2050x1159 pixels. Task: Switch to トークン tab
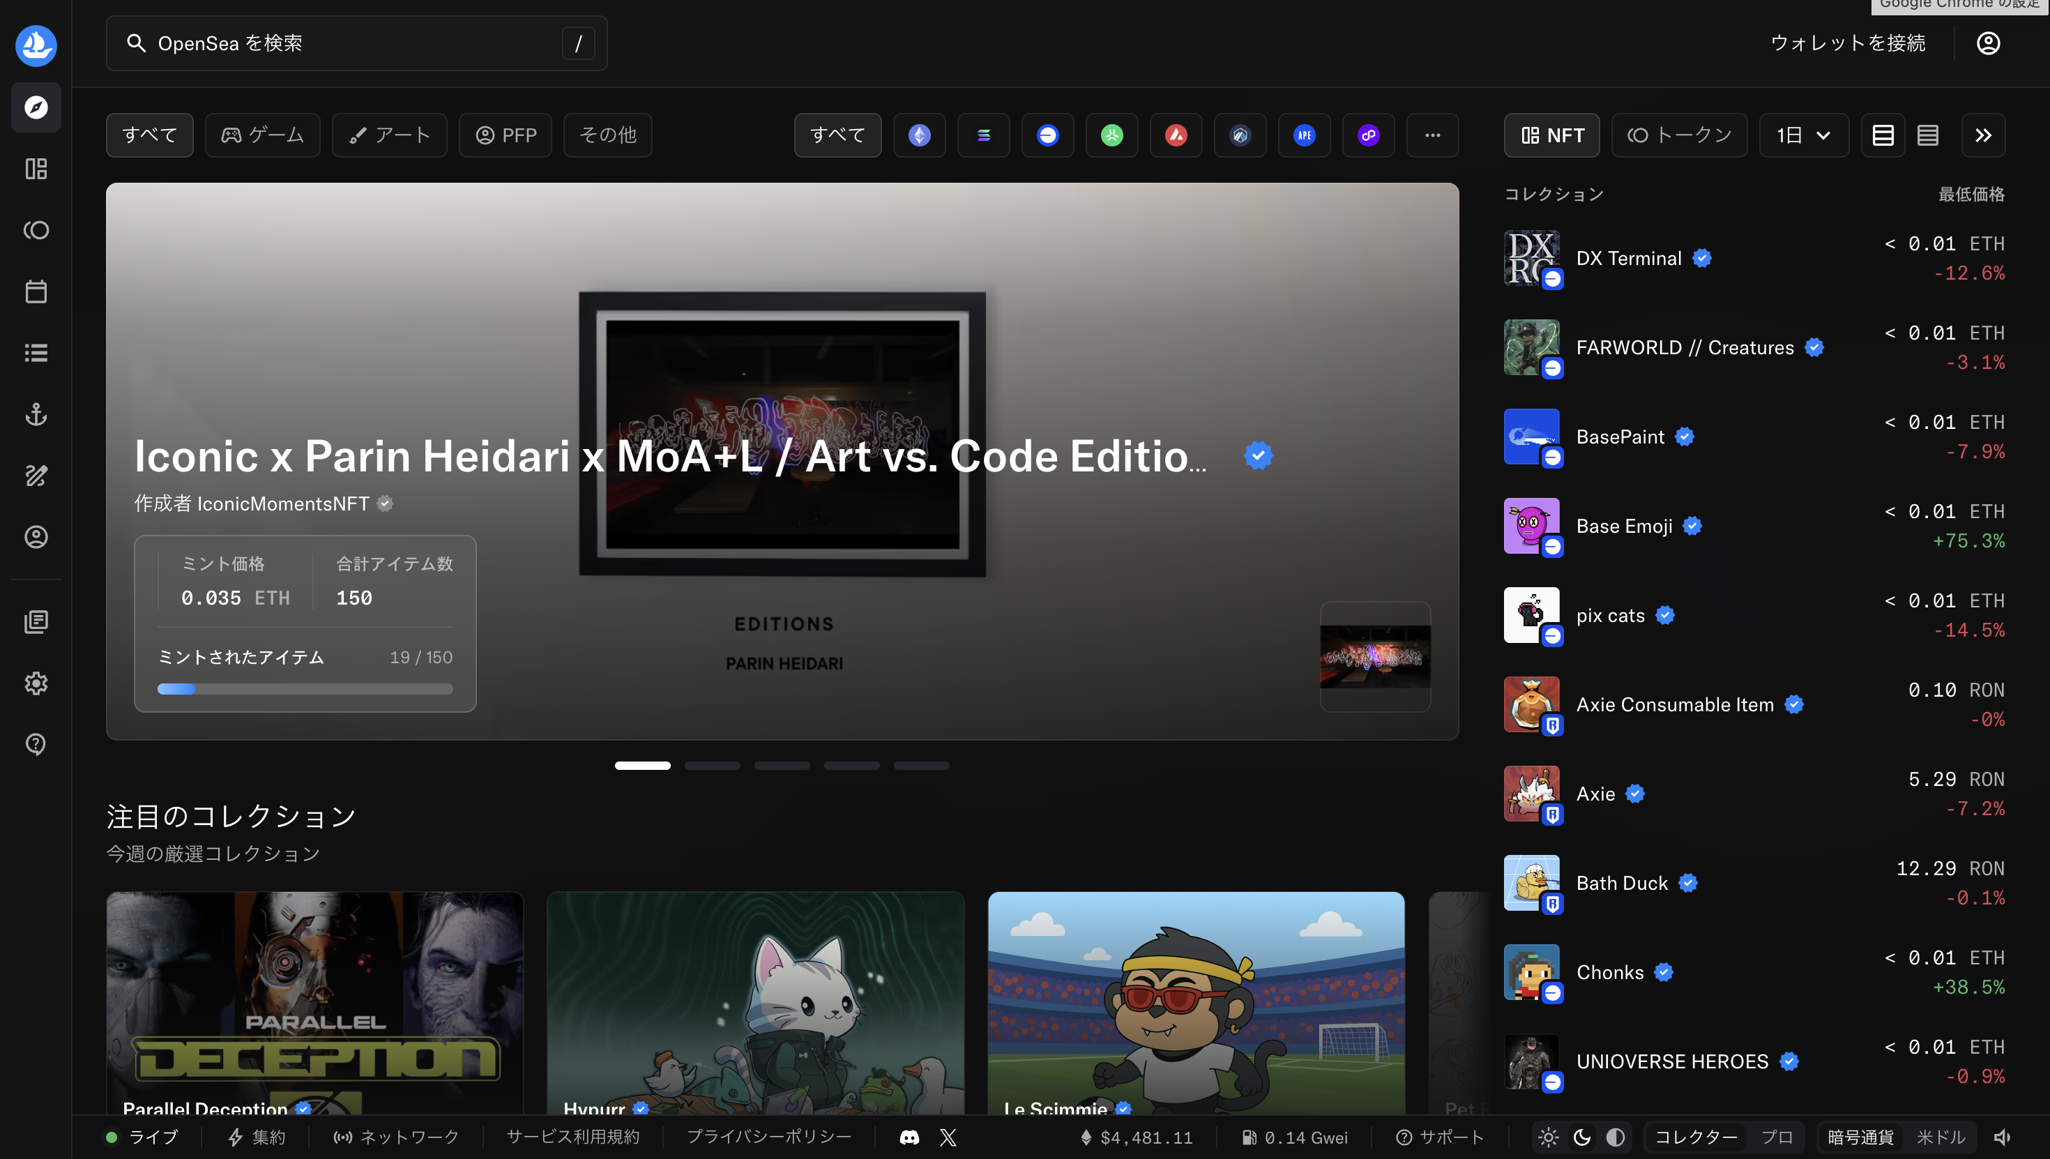pyautogui.click(x=1679, y=135)
